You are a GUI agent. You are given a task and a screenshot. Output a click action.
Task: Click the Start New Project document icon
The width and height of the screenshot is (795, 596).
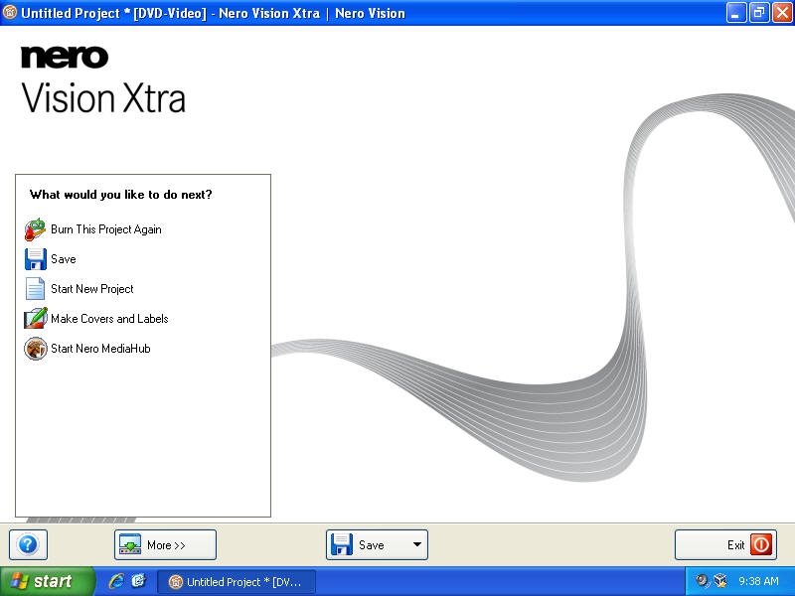[x=35, y=289]
